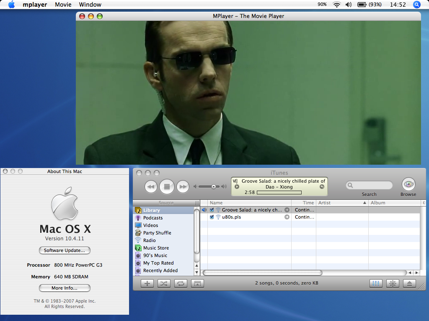Click the low volume speaker icon in iTunes
The height and width of the screenshot is (321, 429).
pyautogui.click(x=195, y=187)
